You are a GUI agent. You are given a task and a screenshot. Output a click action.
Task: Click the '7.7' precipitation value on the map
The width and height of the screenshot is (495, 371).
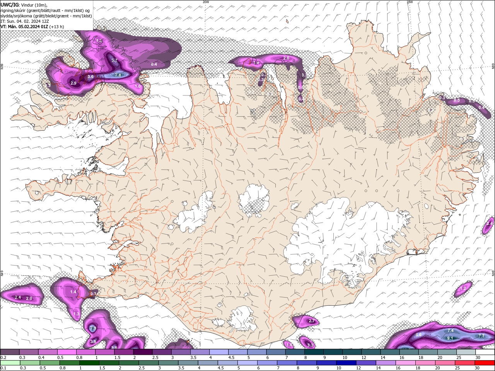click(x=481, y=336)
